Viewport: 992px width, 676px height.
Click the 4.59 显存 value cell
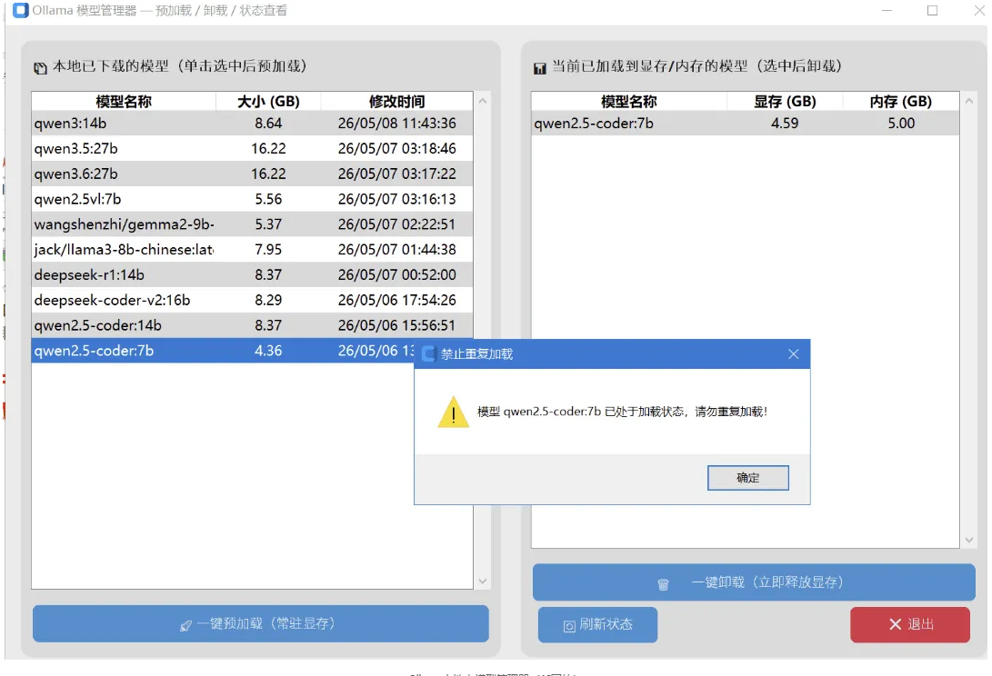pos(785,124)
